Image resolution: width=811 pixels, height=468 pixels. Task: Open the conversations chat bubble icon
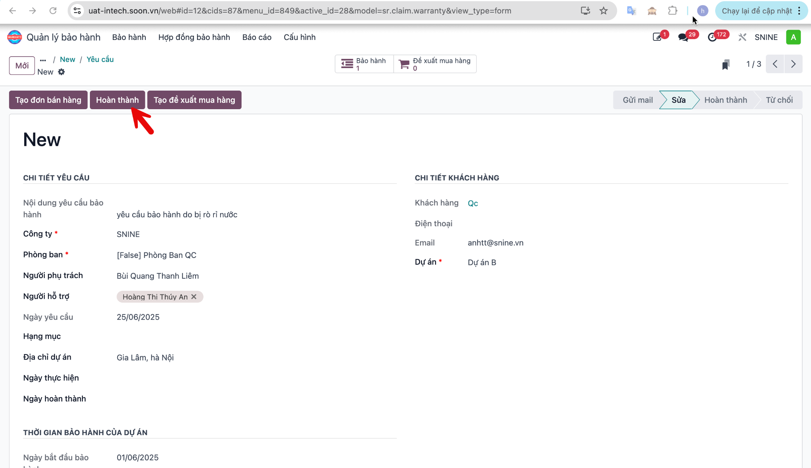coord(683,37)
